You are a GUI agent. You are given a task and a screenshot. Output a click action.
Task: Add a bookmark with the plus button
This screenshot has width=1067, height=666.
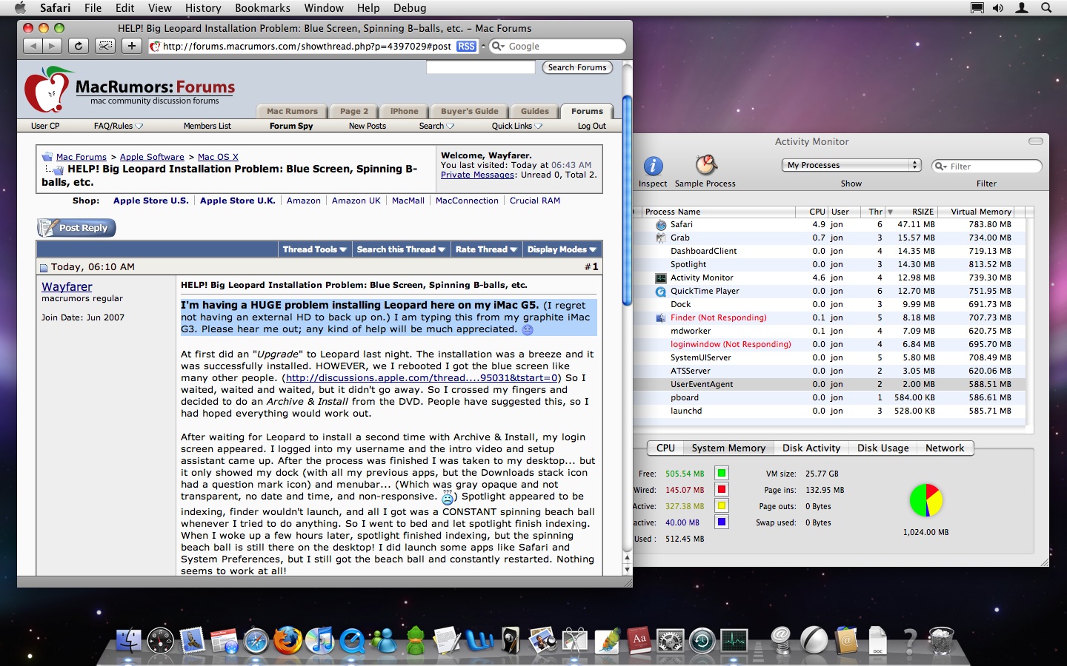(132, 46)
